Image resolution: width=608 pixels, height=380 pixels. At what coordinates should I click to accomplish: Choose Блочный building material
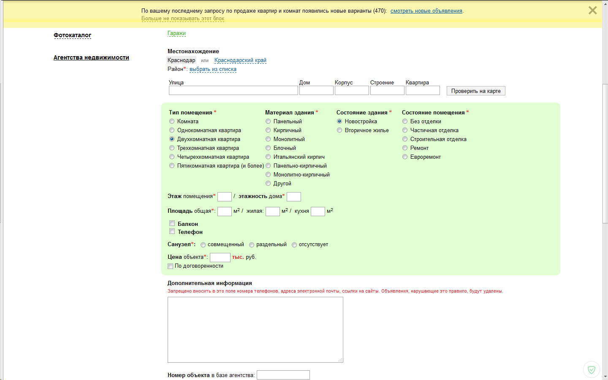[268, 148]
